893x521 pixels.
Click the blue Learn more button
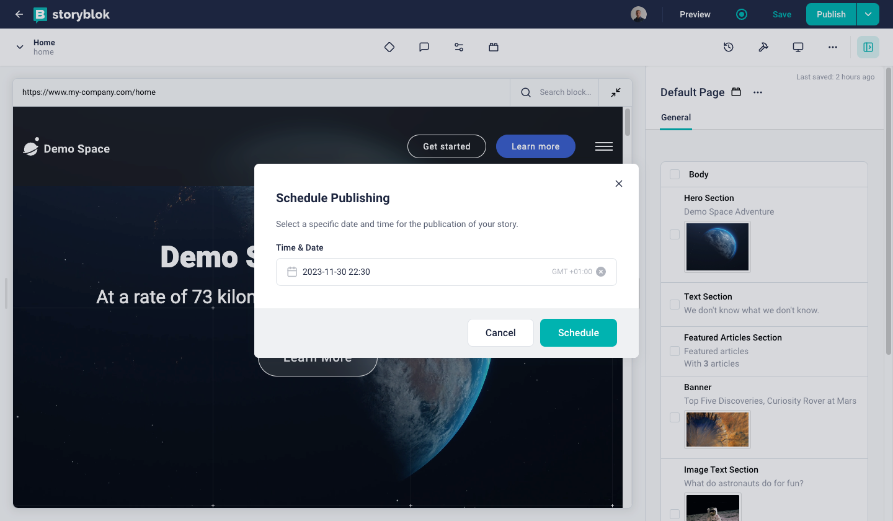536,146
